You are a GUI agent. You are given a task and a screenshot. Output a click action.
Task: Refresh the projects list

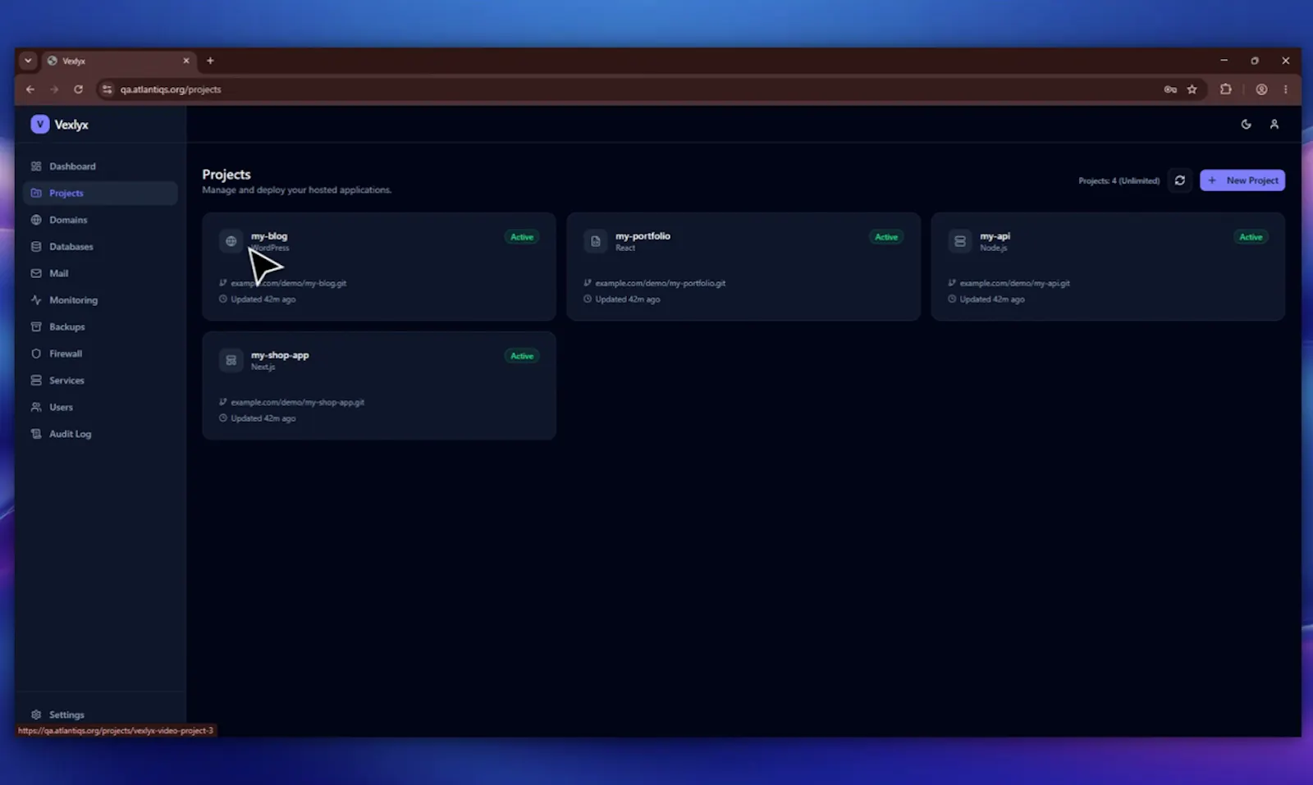(x=1180, y=180)
